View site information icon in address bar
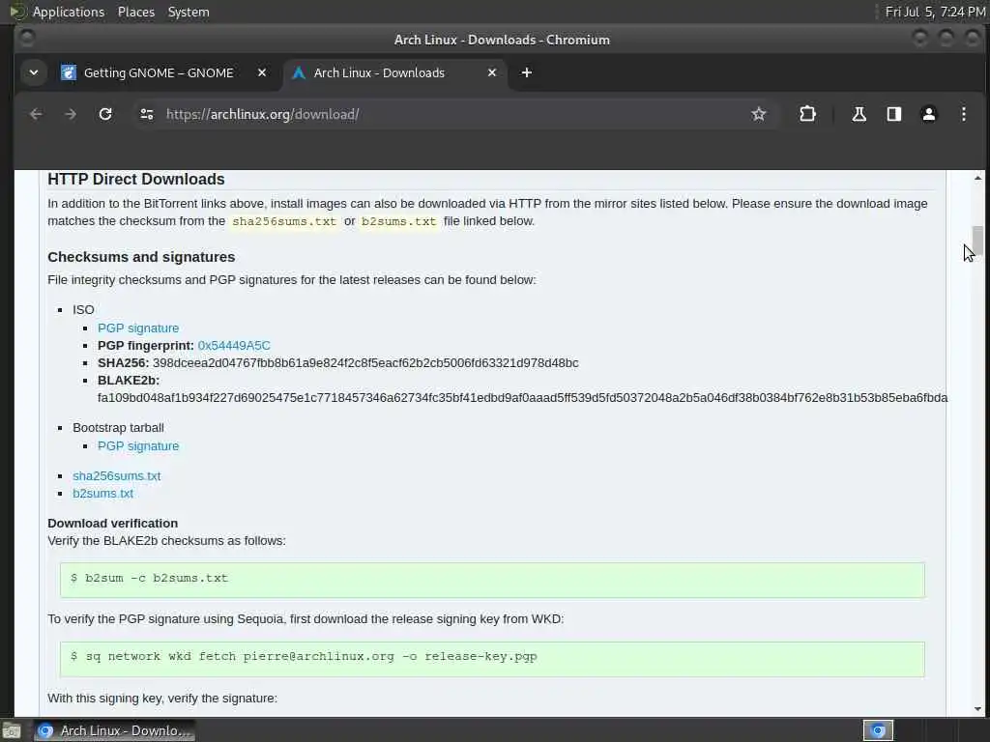 coord(147,114)
